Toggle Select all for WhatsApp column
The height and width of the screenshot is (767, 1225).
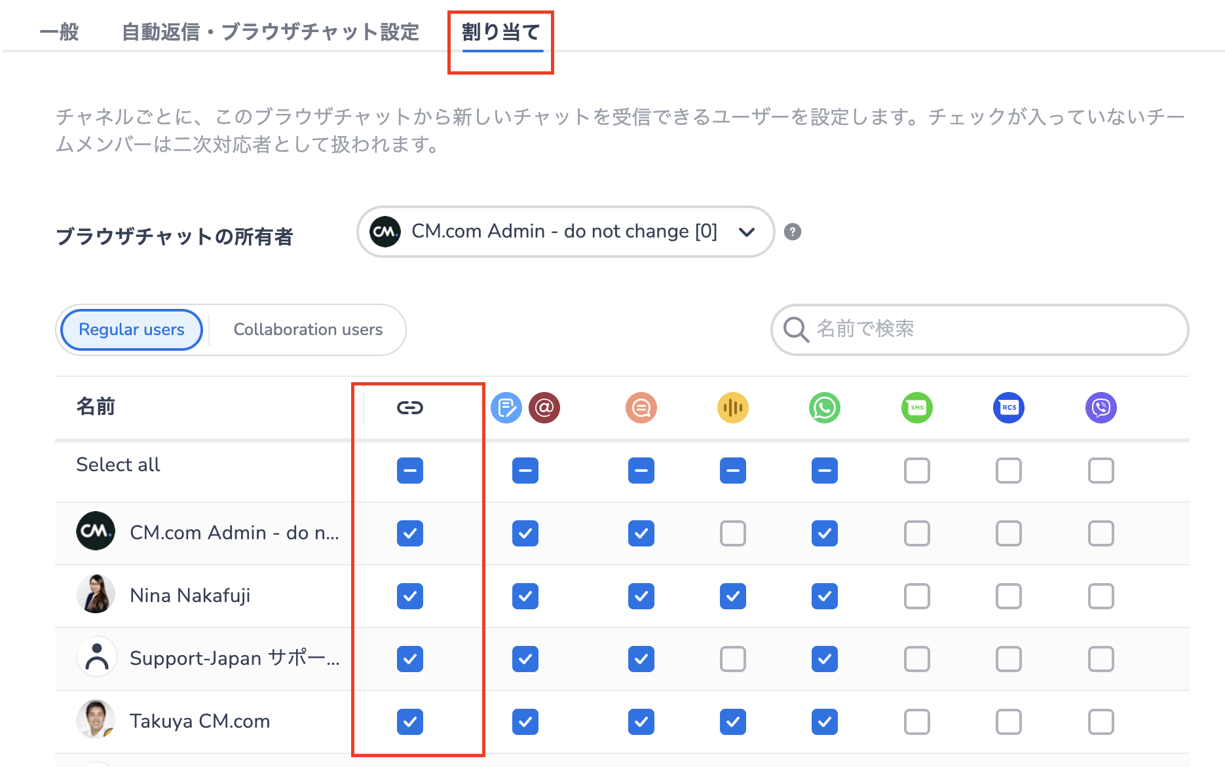tap(825, 471)
